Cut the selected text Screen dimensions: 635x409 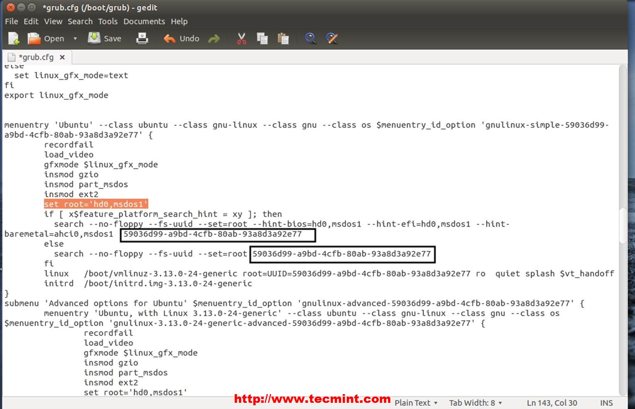241,38
